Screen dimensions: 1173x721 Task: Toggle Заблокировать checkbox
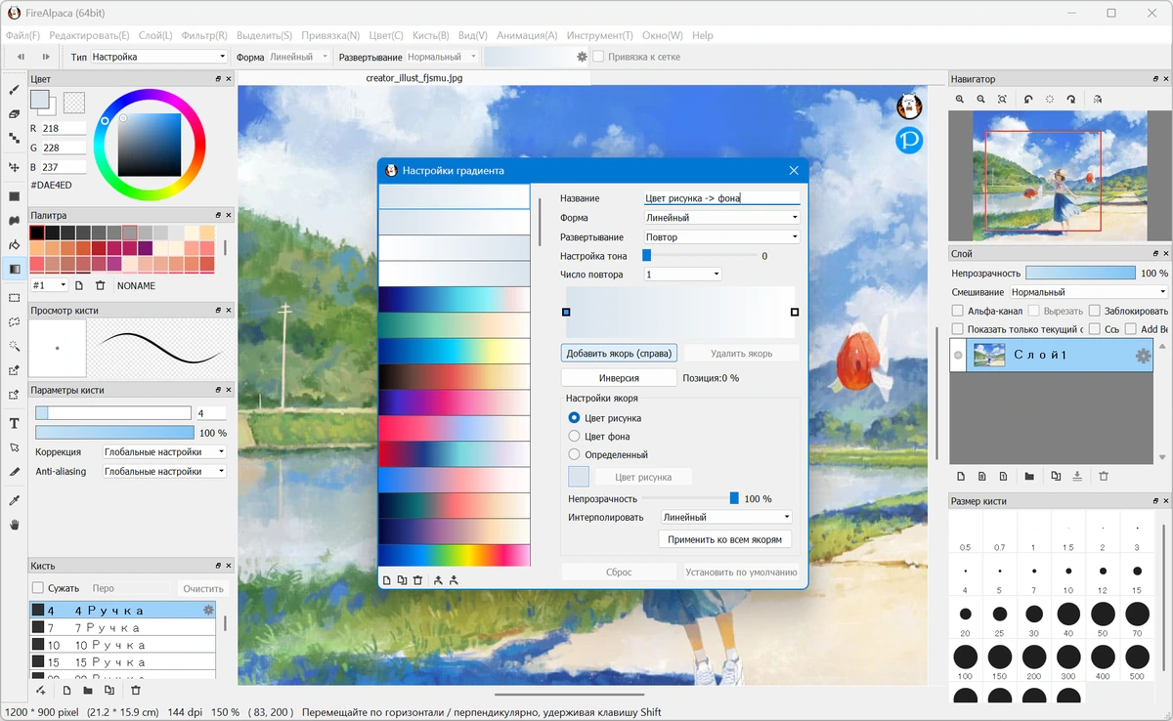[1095, 311]
